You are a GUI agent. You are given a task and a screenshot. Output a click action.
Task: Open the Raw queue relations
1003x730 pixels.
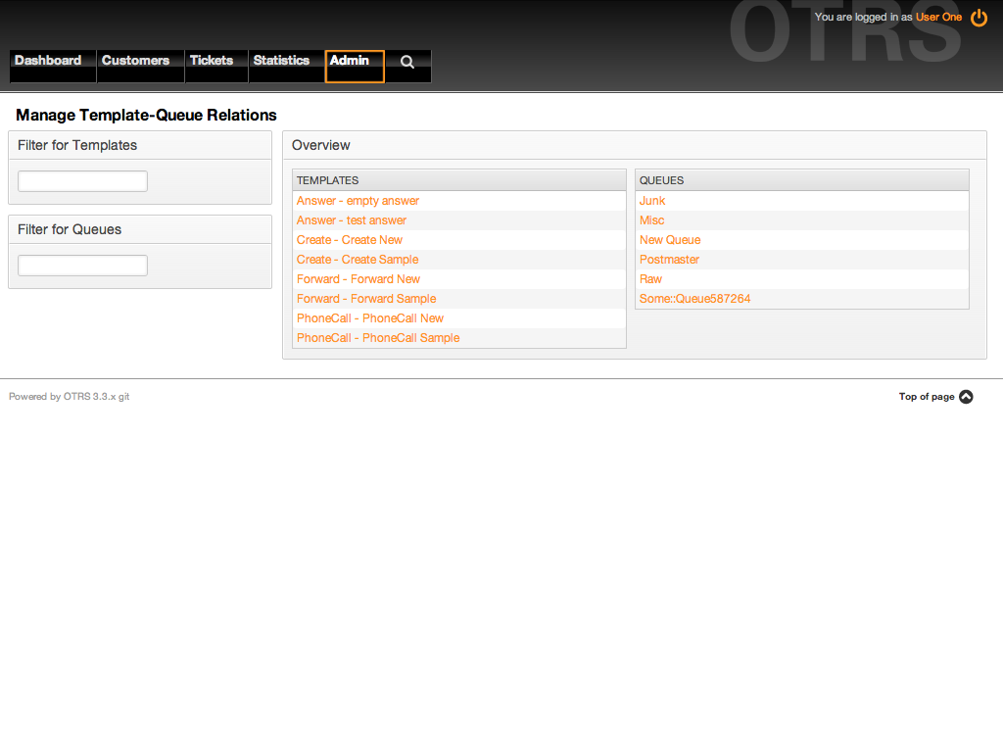tap(650, 279)
